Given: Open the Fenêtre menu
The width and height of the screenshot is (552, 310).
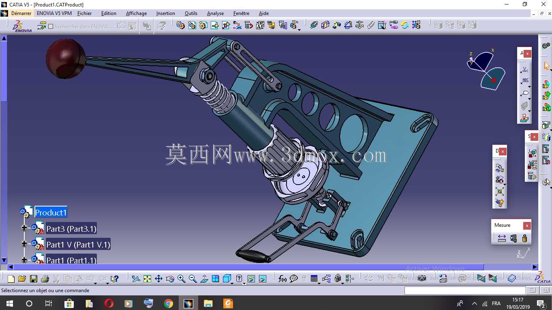Looking at the screenshot, I should (x=241, y=13).
